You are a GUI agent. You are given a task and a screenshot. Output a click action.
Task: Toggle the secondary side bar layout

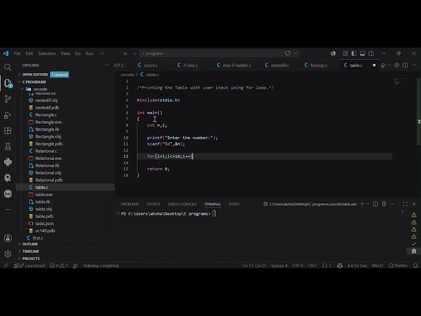(x=371, y=53)
